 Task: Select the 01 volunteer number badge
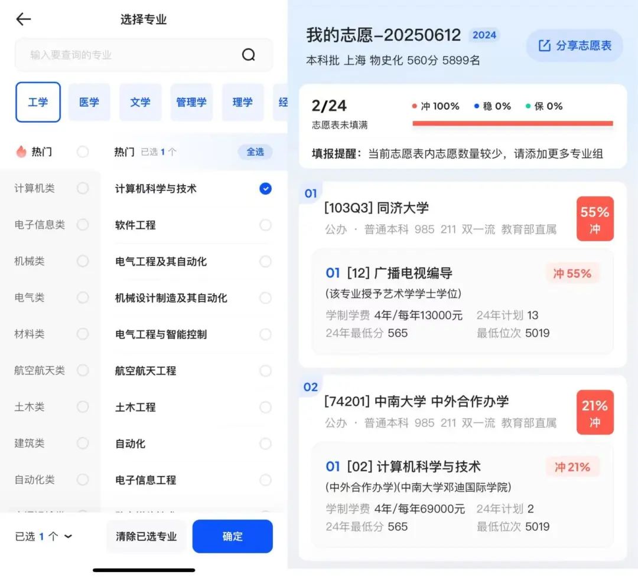pyautogui.click(x=311, y=193)
